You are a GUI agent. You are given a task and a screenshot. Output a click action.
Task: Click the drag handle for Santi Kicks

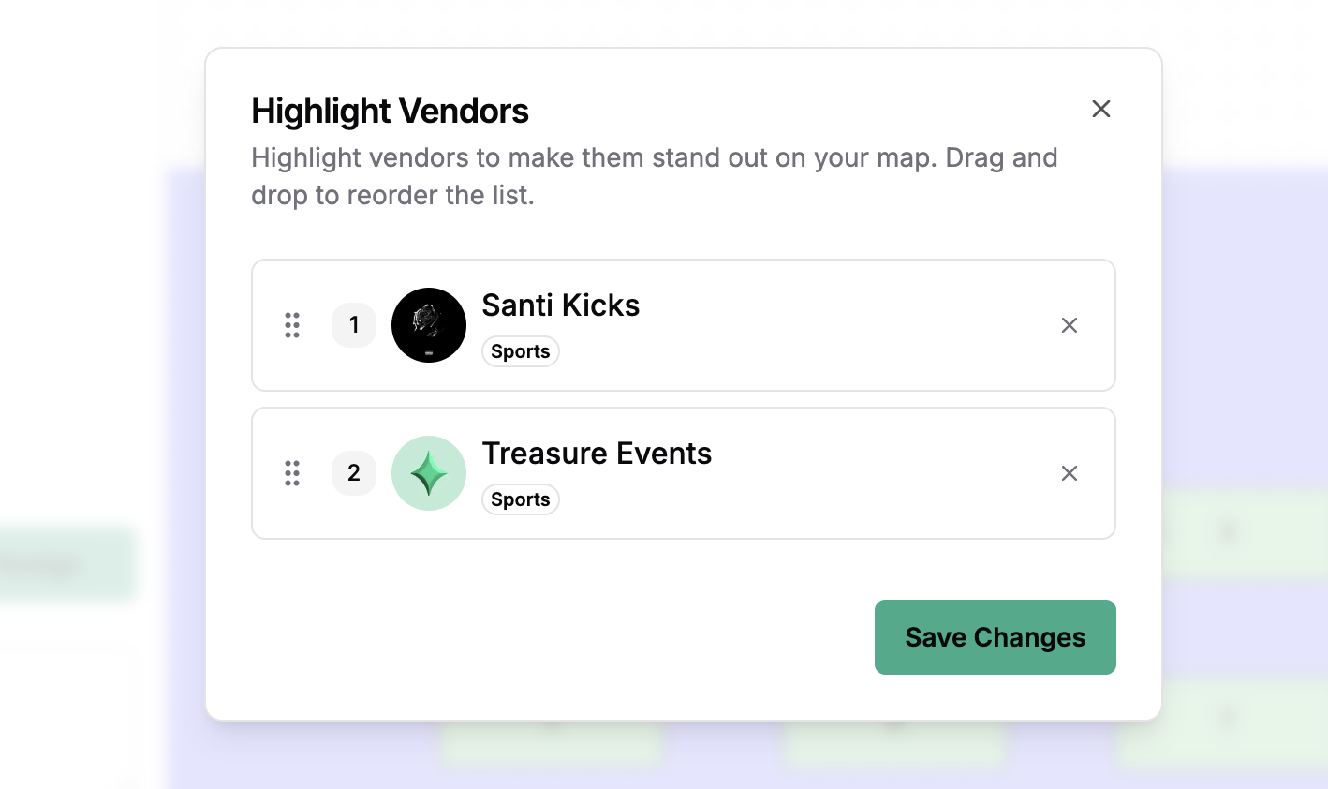click(291, 325)
